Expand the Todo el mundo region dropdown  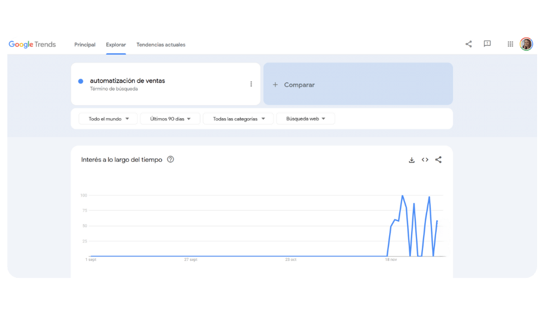108,119
